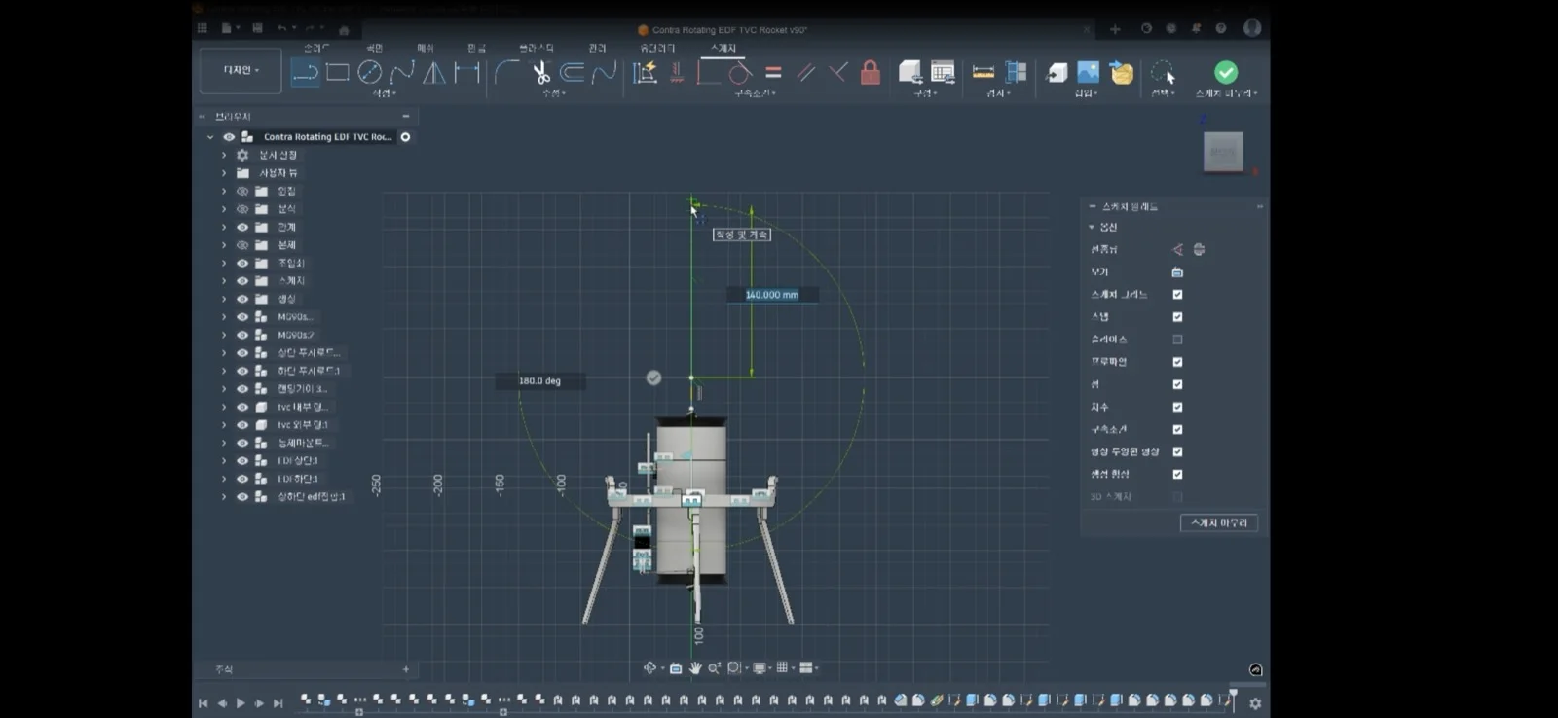Switch to the Surface ribbon tab
Screen dimensions: 1558x718
tap(375, 48)
